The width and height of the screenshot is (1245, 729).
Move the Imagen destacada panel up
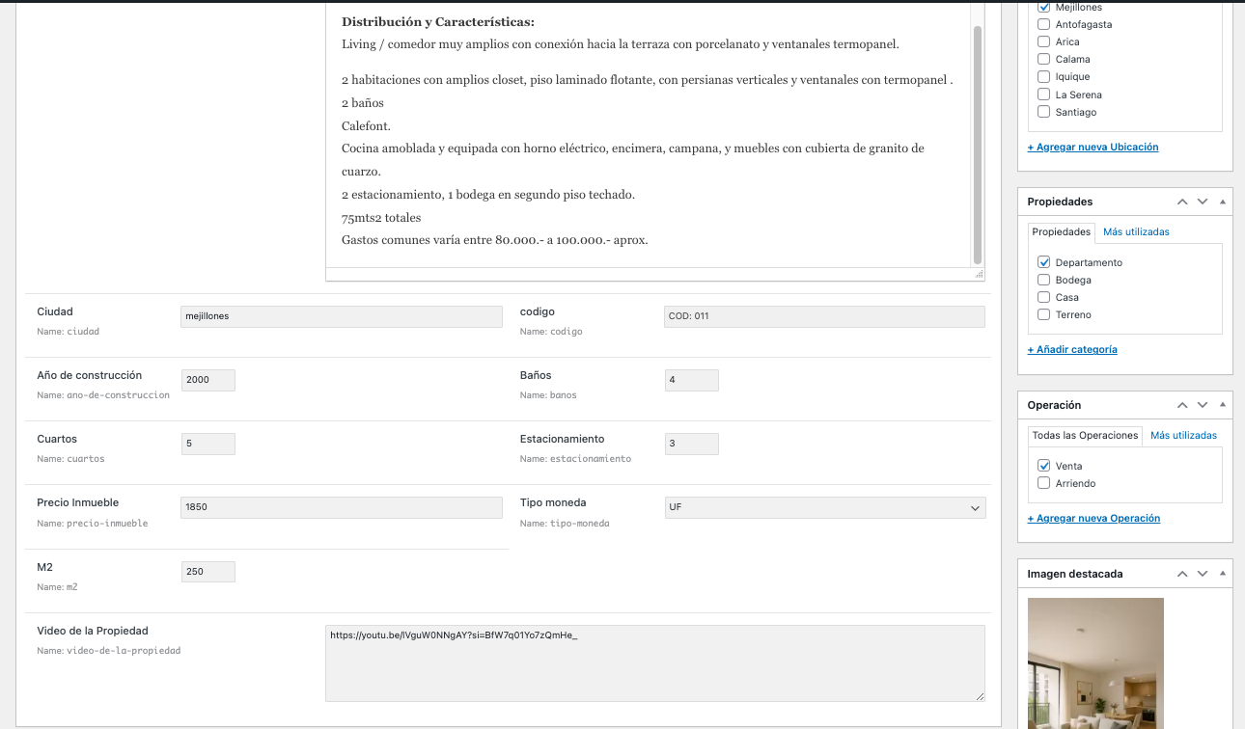point(1182,574)
